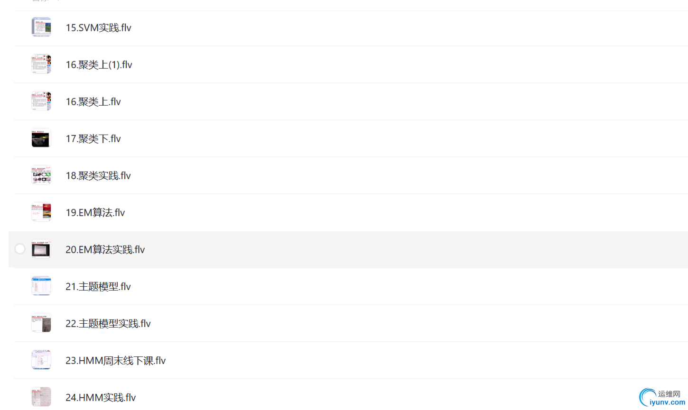Click thumbnail of 22.主题模型实践.flv
The width and height of the screenshot is (688, 410).
coord(41,323)
